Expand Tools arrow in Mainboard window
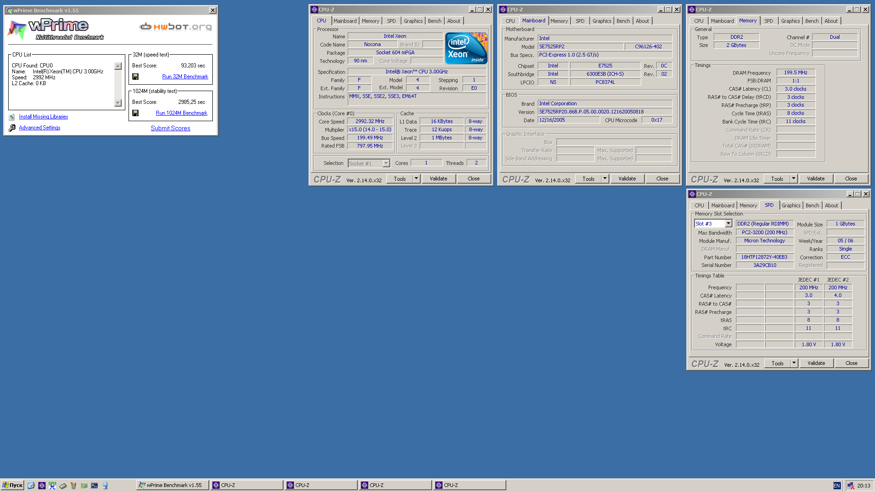Screen dimensions: 875x492 (x=605, y=179)
